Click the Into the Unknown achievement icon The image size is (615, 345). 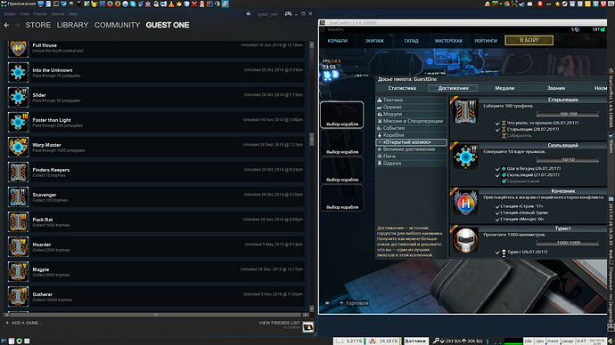[18, 72]
